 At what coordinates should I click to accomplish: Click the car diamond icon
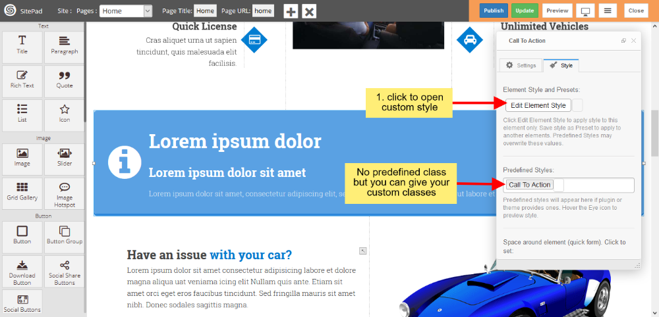pos(469,40)
